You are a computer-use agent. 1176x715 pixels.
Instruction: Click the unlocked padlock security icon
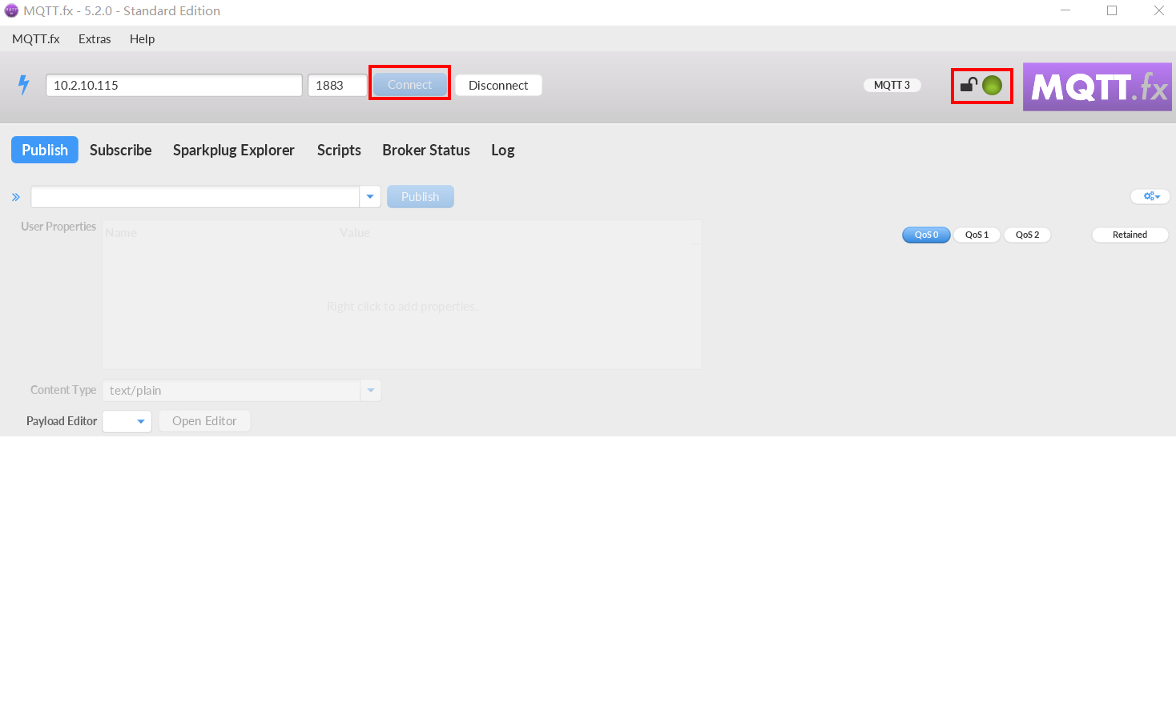tap(968, 85)
